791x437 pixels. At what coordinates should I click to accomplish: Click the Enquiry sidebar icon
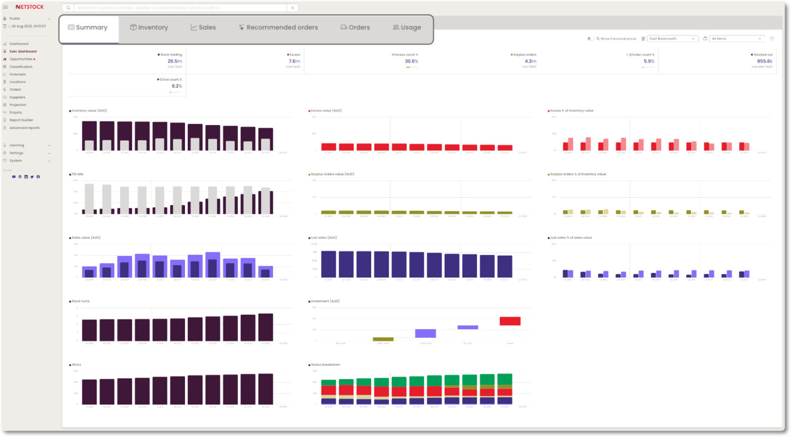(x=5, y=112)
